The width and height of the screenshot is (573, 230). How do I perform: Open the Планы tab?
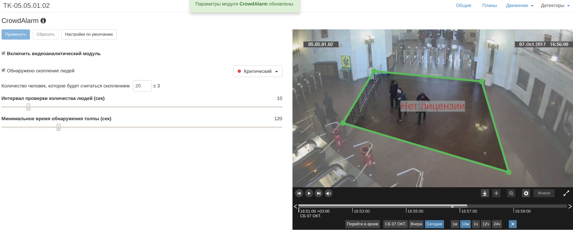pyautogui.click(x=489, y=5)
